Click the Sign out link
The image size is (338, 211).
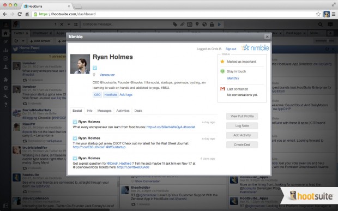[x=231, y=49]
